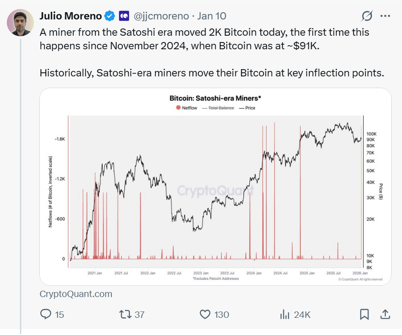The image size is (402, 335).
Task: Click the blue verified badge
Action: coord(109,16)
